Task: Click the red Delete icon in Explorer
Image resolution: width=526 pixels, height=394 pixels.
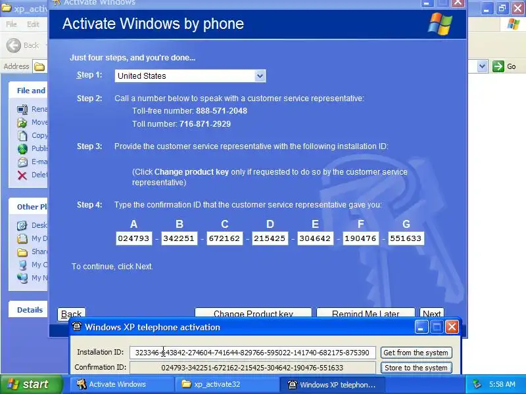Action: tap(22, 175)
